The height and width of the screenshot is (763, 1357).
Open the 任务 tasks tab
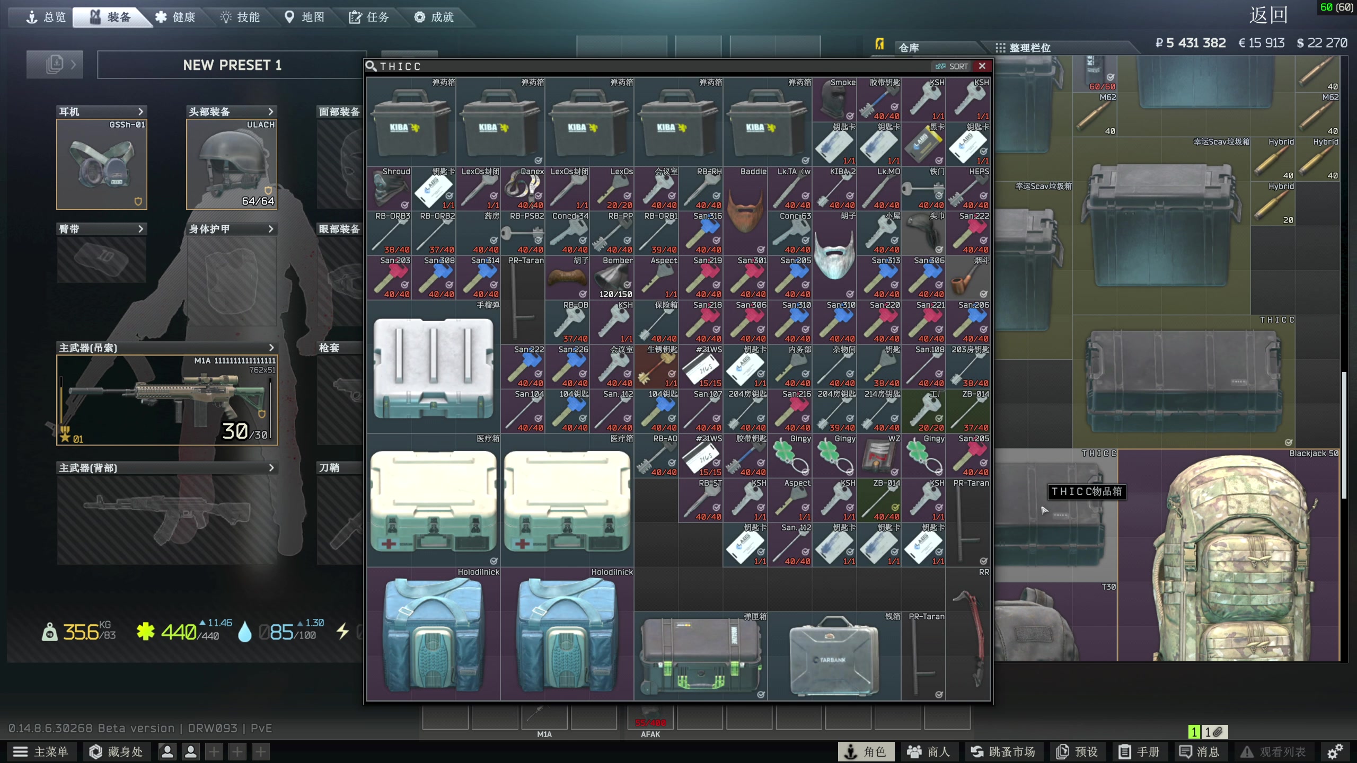pyautogui.click(x=369, y=17)
